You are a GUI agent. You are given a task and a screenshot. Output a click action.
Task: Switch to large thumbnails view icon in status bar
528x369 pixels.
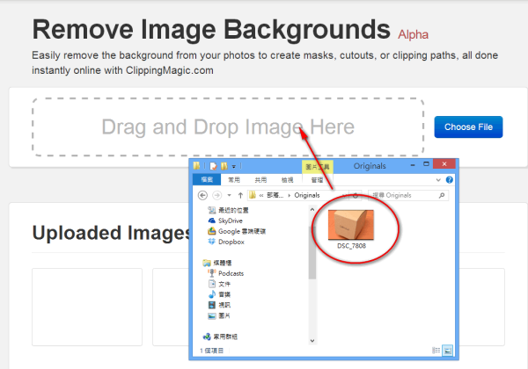click(x=448, y=351)
